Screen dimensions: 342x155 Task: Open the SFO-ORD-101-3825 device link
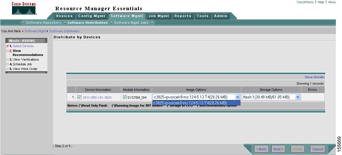(97, 98)
